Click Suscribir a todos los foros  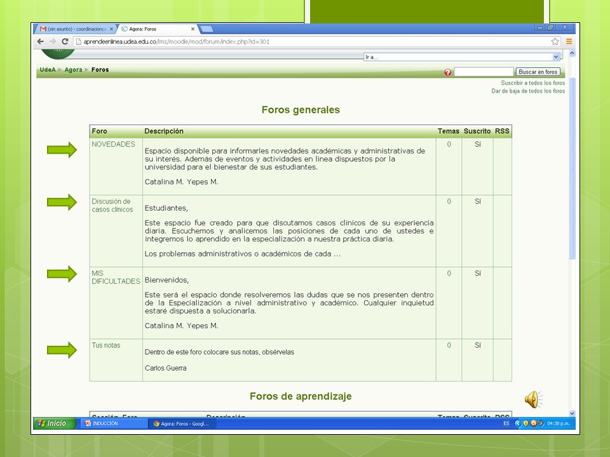tap(532, 83)
